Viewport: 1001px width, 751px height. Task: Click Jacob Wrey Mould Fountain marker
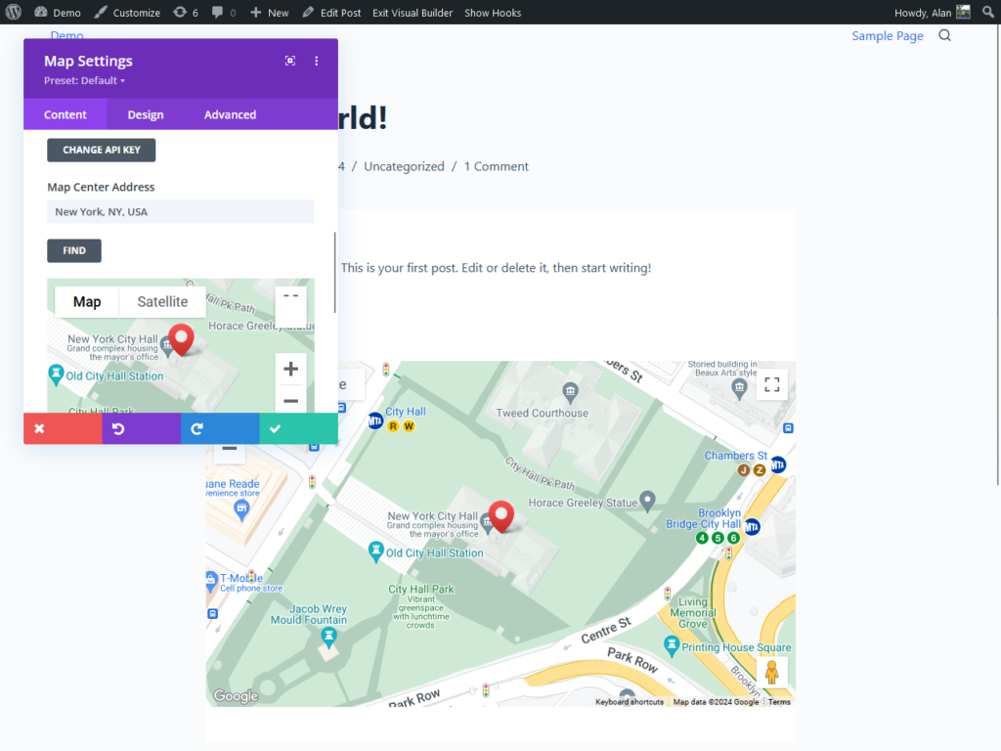(328, 636)
